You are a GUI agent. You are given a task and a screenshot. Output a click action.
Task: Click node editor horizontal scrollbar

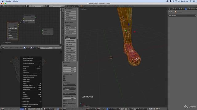click(30, 45)
